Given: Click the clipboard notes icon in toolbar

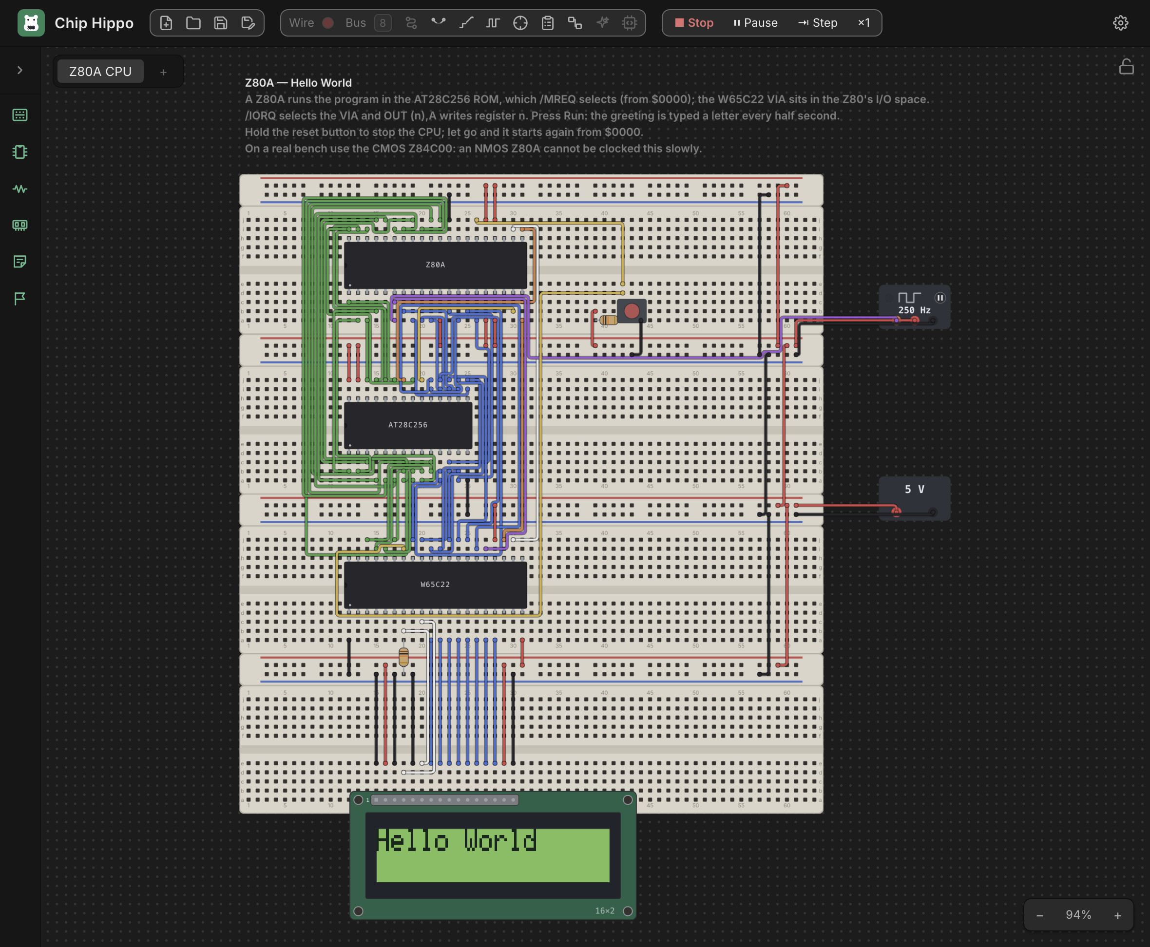Looking at the screenshot, I should [548, 23].
